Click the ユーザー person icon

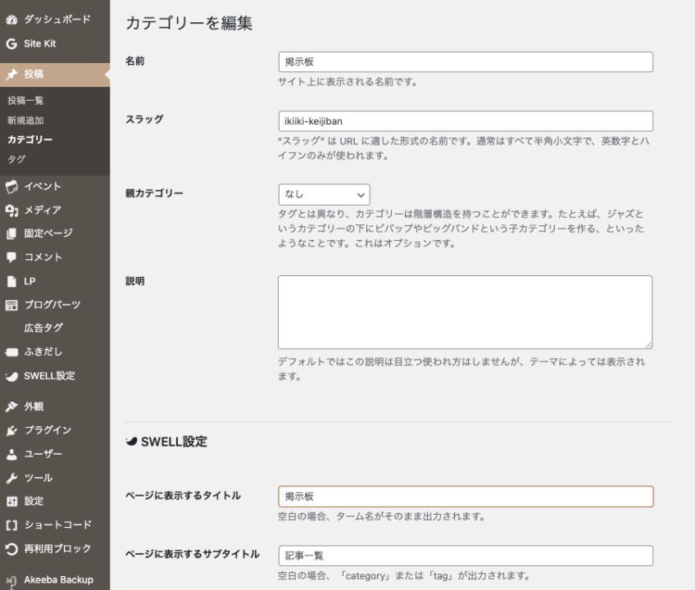(11, 454)
